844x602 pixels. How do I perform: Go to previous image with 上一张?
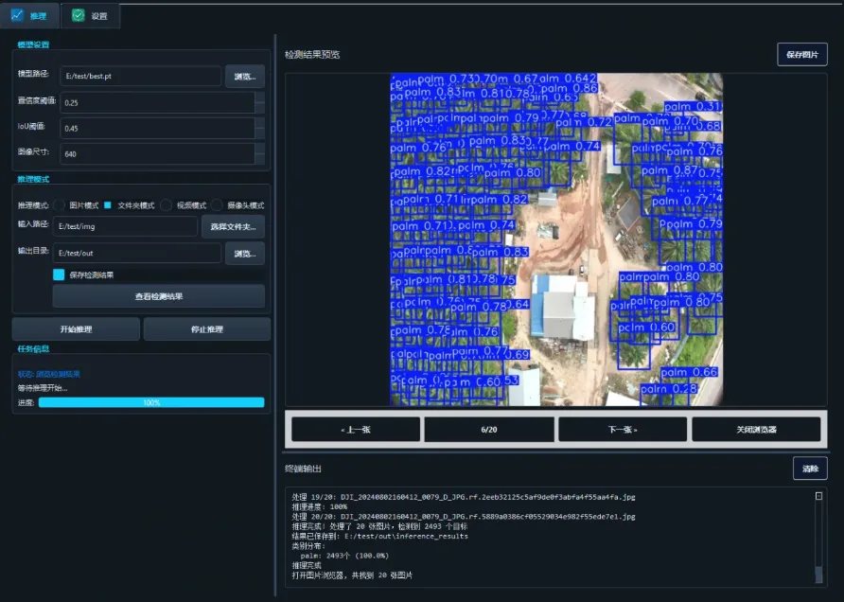point(356,430)
